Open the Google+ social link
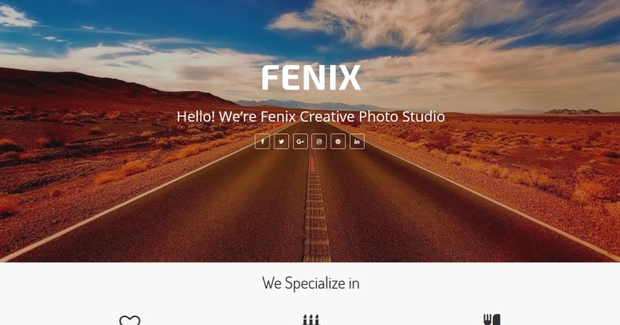Viewport: 620px width, 325px height. tap(300, 141)
